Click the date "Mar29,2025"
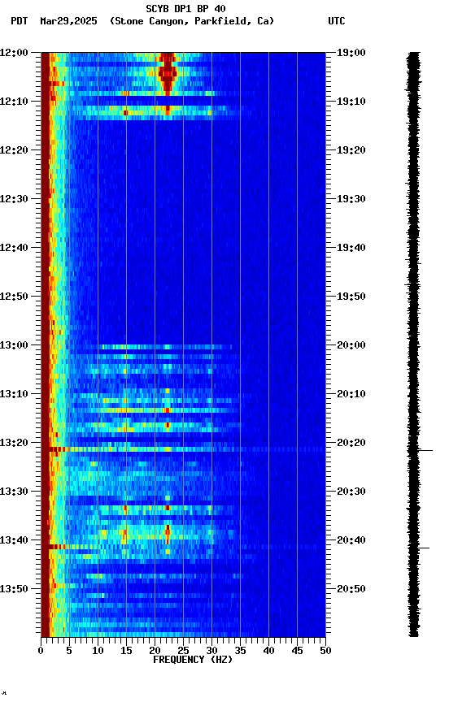 [x=68, y=21]
